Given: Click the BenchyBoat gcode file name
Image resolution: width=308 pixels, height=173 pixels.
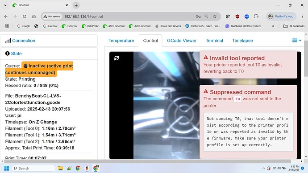Looking at the screenshot, I should tap(33, 99).
